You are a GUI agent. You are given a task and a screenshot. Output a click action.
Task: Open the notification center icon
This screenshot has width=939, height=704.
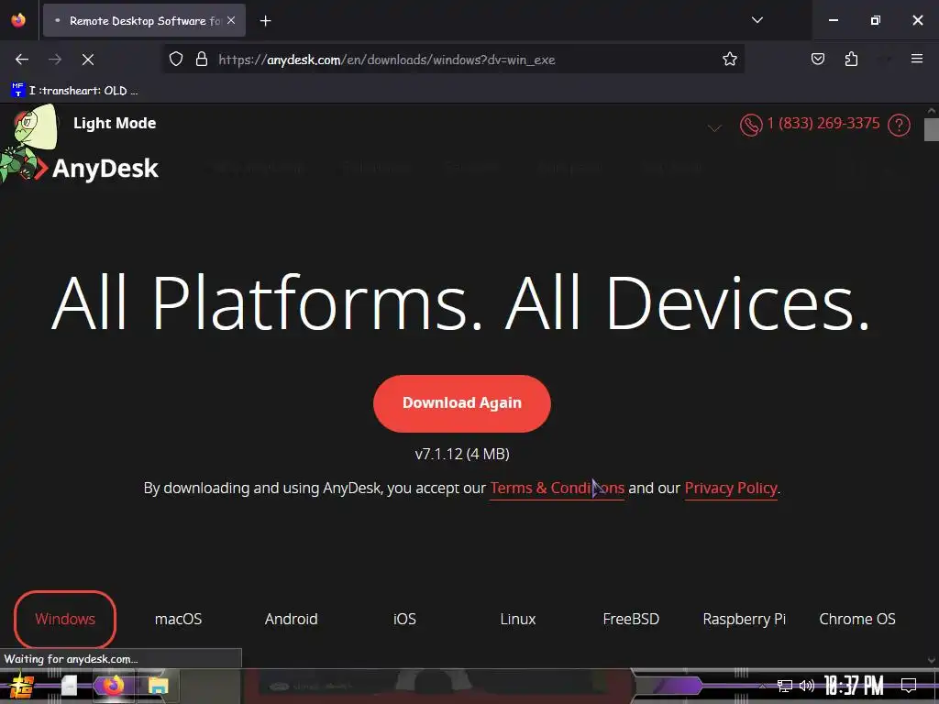tap(909, 686)
